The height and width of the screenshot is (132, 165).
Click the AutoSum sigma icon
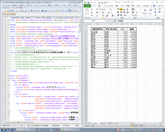155,9
